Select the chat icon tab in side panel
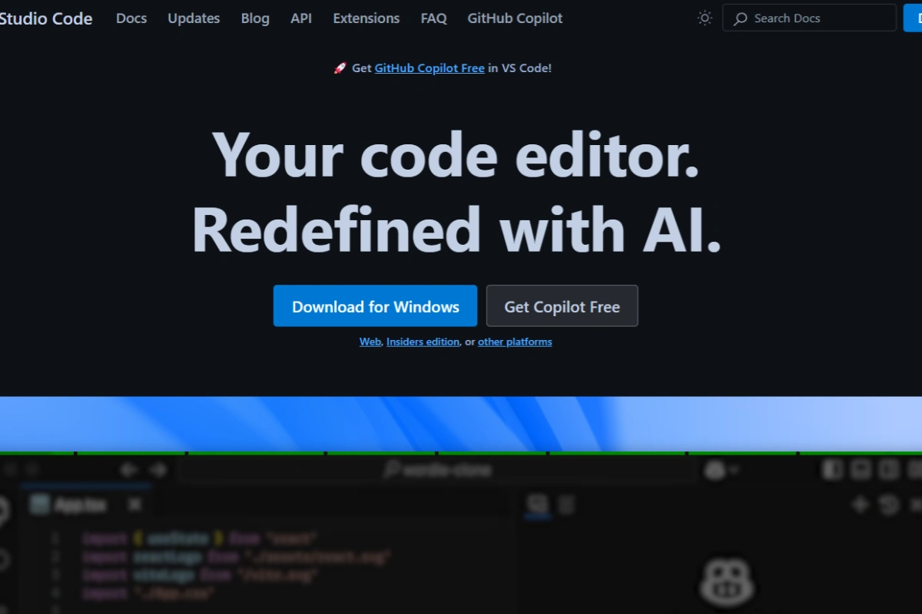 point(538,504)
